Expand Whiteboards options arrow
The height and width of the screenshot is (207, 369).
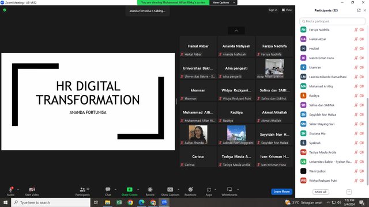238,190
